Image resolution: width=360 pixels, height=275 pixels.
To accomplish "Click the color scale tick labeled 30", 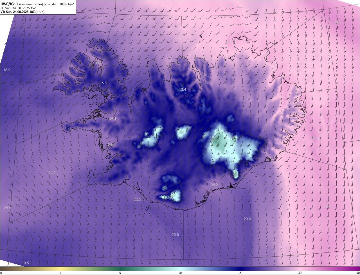I will 300,273.
